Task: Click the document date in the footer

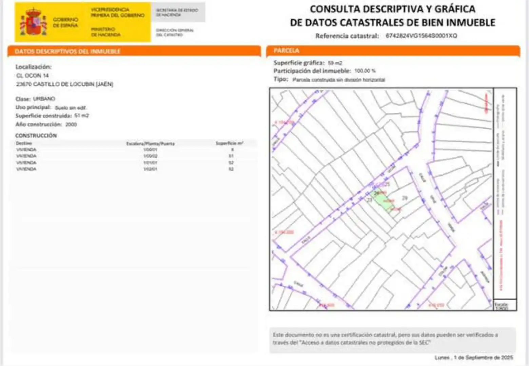Action: 474,358
